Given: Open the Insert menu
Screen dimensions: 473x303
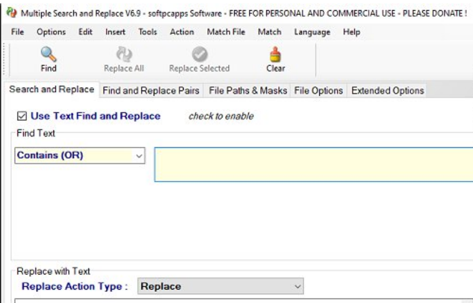Looking at the screenshot, I should [115, 33].
